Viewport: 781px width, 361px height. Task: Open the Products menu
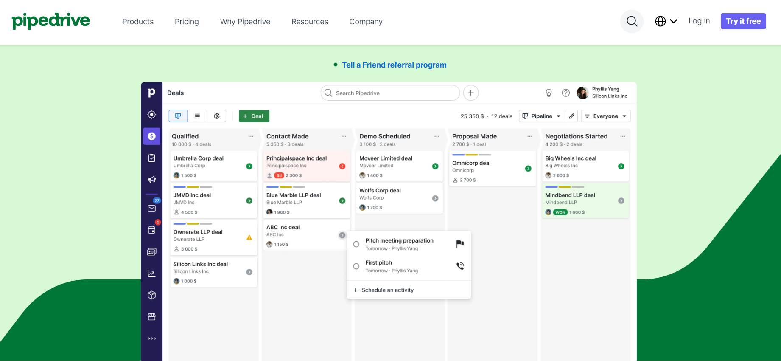pyautogui.click(x=138, y=22)
